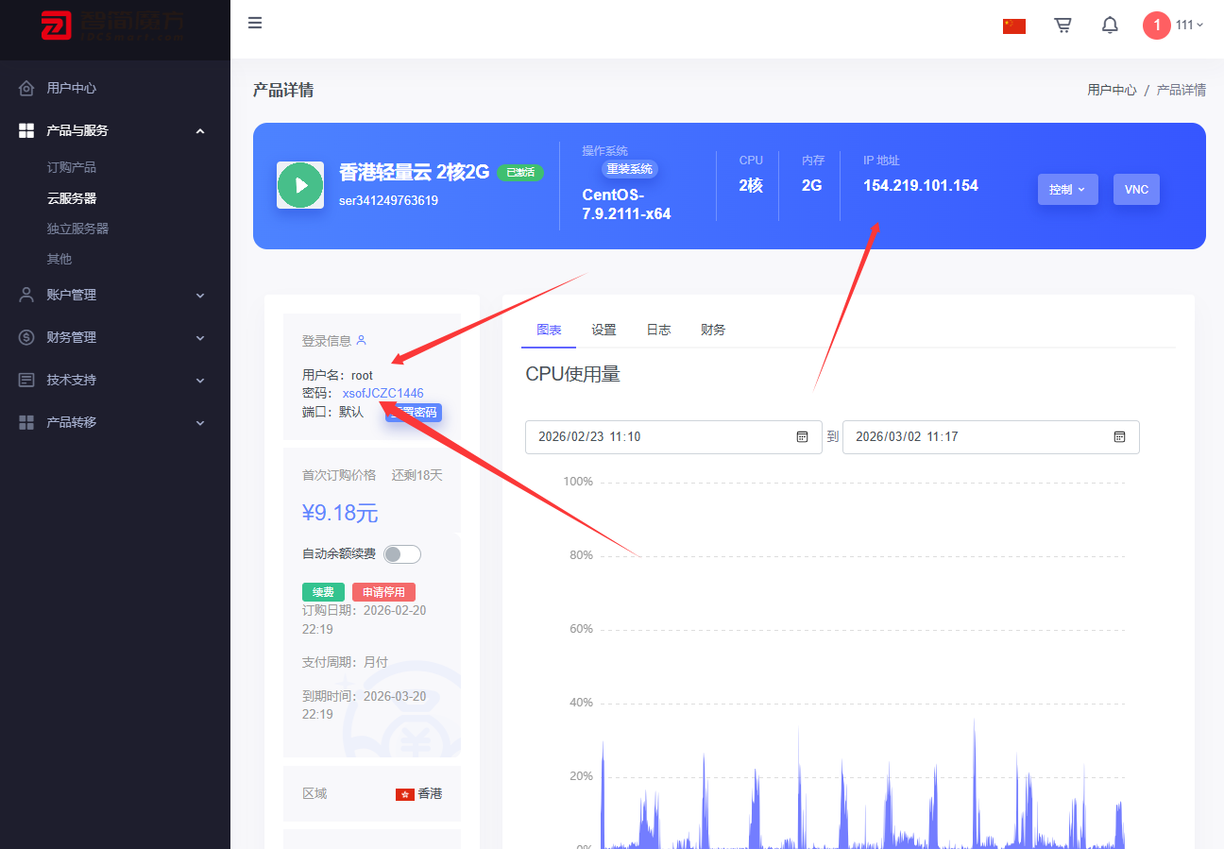Image resolution: width=1224 pixels, height=849 pixels.
Task: Switch to the 财务 tab
Action: pos(712,330)
